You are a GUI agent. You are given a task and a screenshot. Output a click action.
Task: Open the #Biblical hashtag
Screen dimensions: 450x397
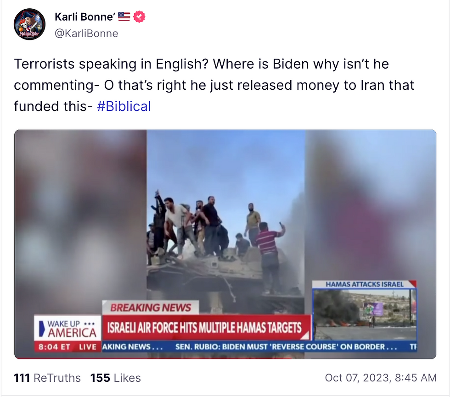click(x=124, y=106)
